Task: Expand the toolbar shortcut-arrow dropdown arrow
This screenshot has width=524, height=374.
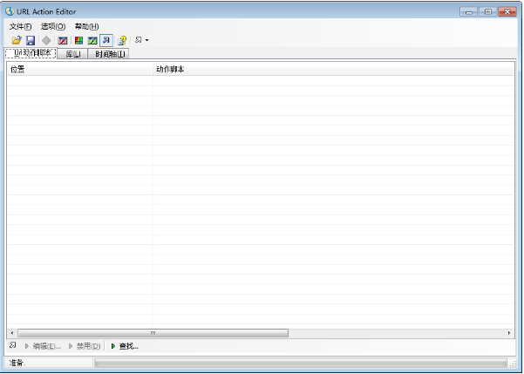Action: 147,40
